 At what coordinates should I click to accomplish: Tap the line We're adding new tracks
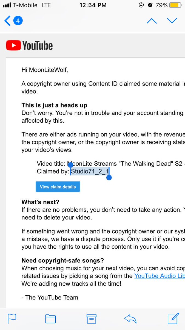[71, 284]
